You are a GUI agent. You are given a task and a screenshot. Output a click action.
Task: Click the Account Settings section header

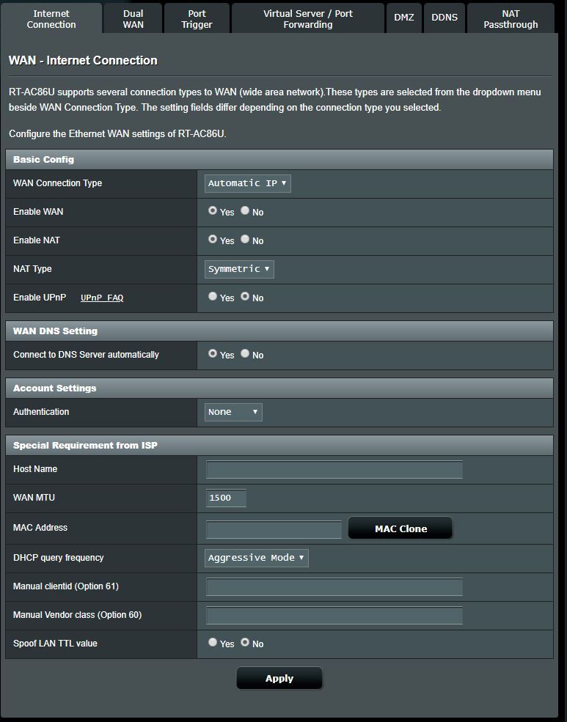(279, 388)
